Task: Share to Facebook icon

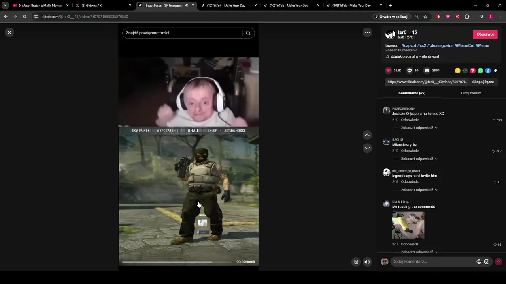Action: pyautogui.click(x=488, y=71)
